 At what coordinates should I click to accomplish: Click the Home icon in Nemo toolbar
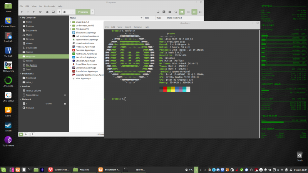point(47,12)
